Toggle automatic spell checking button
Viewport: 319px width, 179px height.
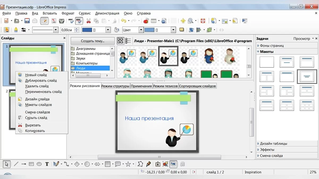pos(79,21)
